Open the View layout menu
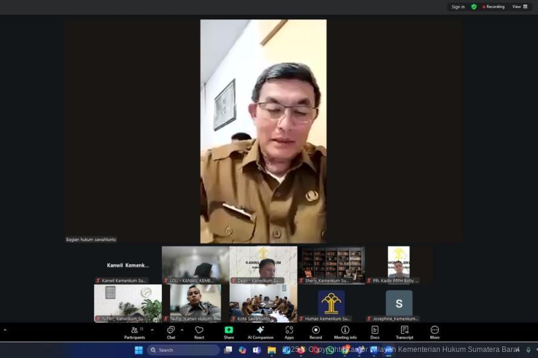Viewport: 538px width, 358px height. pyautogui.click(x=520, y=7)
